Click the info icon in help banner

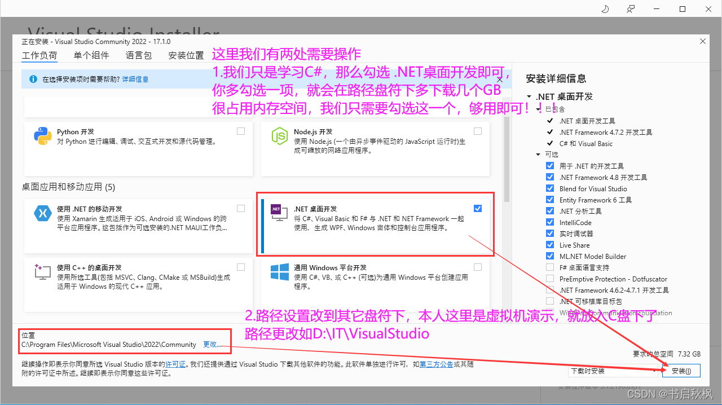(x=33, y=80)
